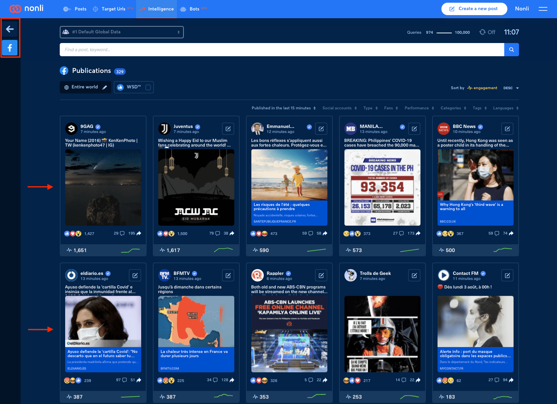Click the share icon on the BBC News post

tap(511, 233)
